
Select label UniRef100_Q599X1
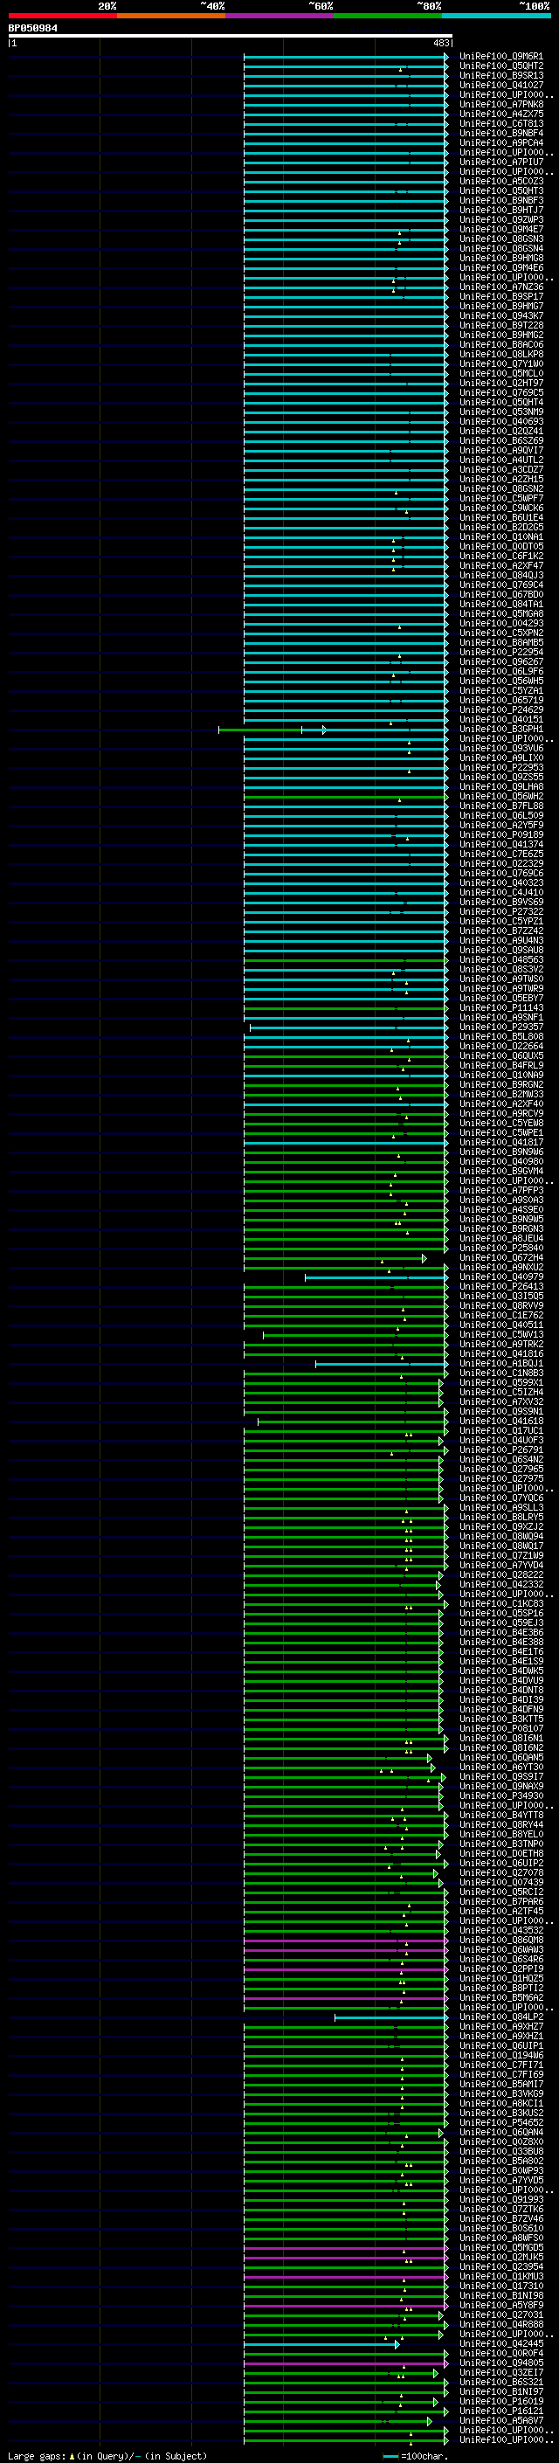[x=500, y=1382]
